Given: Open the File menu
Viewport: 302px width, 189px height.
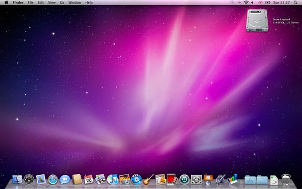Looking at the screenshot, I should point(31,3).
